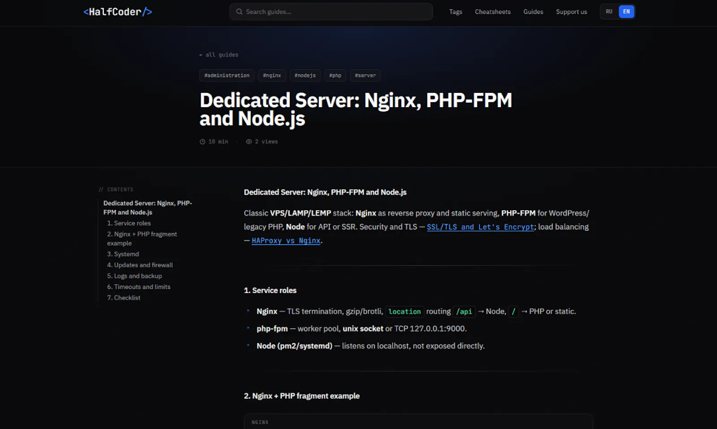This screenshot has width=717, height=429.
Task: Click the NGINX code block label
Action: coord(260,422)
